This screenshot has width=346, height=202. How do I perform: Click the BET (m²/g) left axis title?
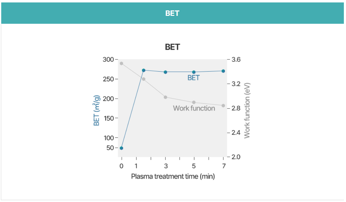97,111
